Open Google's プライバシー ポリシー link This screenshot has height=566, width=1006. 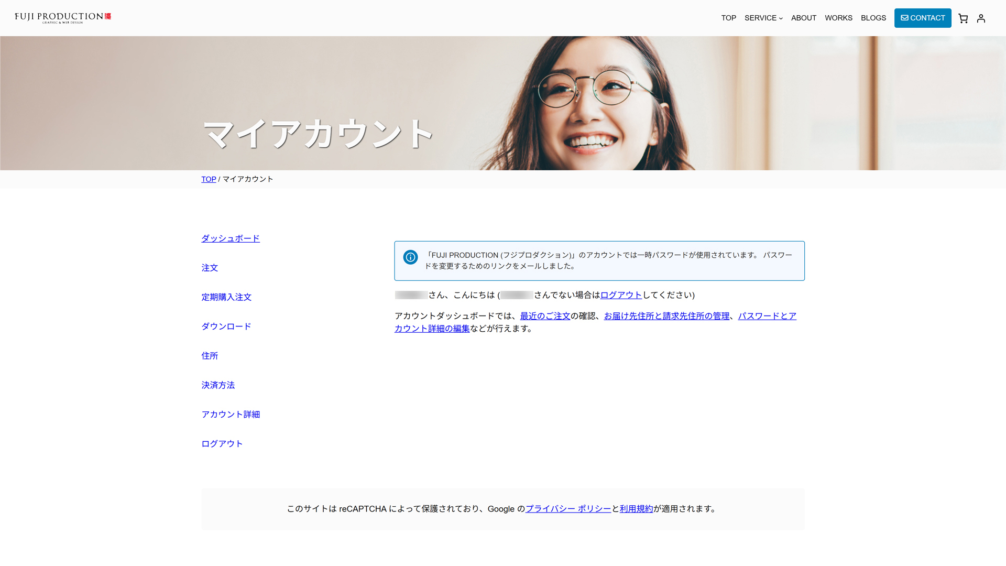567,509
